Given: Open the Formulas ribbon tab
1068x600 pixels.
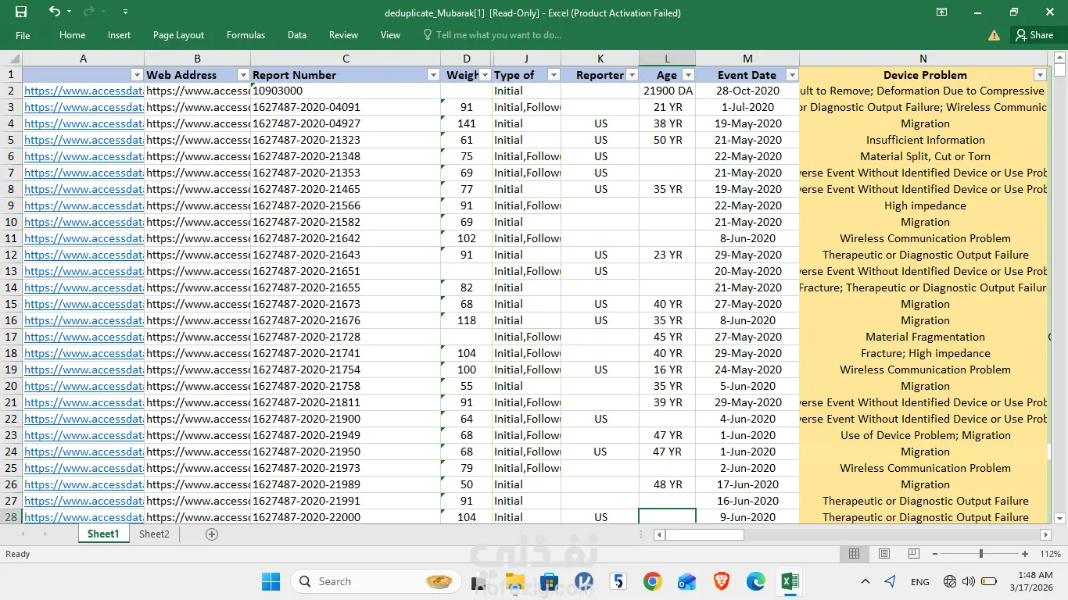Looking at the screenshot, I should pos(245,35).
